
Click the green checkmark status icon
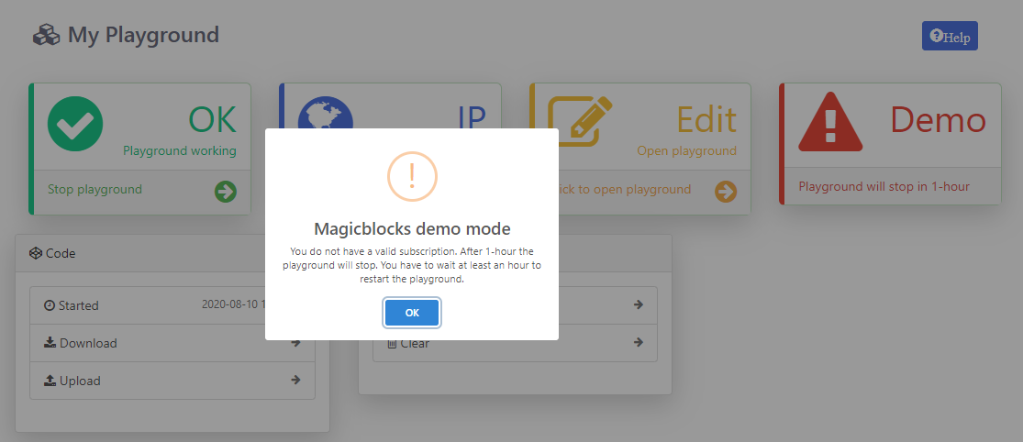pos(75,124)
